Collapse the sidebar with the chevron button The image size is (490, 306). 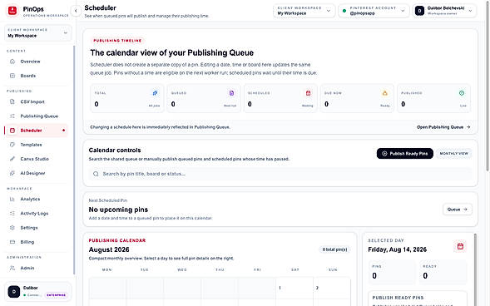tap(76, 11)
